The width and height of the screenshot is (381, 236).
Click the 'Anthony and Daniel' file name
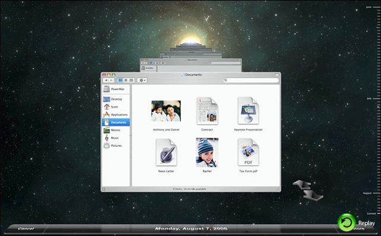tap(166, 130)
